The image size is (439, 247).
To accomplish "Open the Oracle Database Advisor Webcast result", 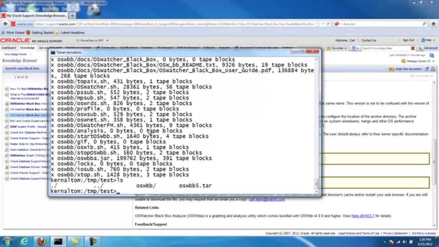I will click(28, 167).
